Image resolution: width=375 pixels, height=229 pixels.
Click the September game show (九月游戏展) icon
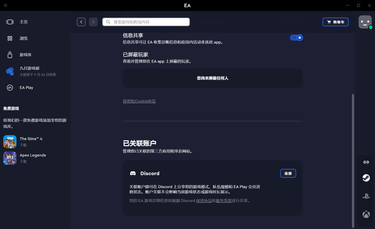[10, 71]
